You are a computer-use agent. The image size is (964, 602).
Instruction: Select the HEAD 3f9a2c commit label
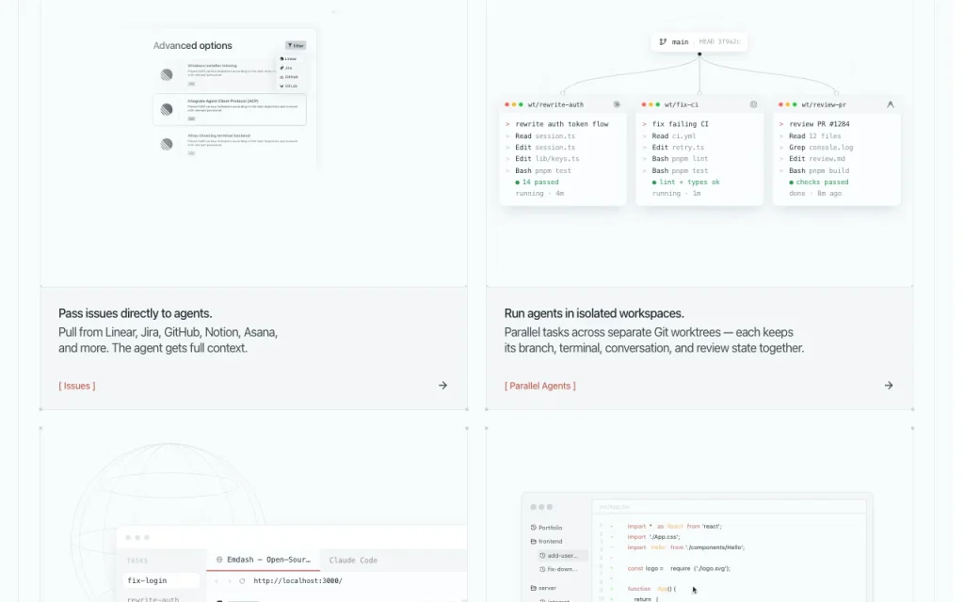pos(719,41)
